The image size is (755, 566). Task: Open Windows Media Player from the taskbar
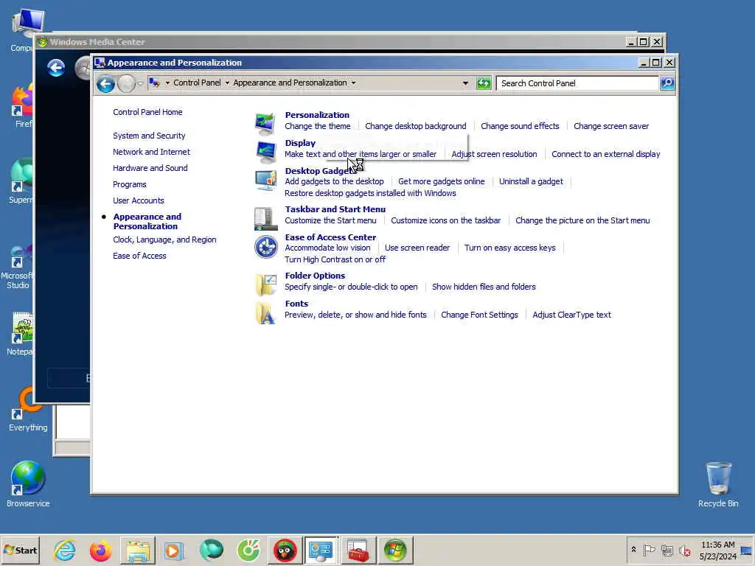pos(174,550)
